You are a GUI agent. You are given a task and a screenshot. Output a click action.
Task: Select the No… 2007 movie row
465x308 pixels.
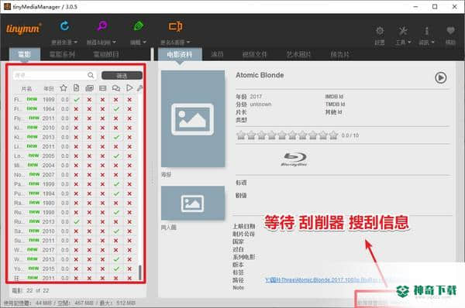(74, 175)
